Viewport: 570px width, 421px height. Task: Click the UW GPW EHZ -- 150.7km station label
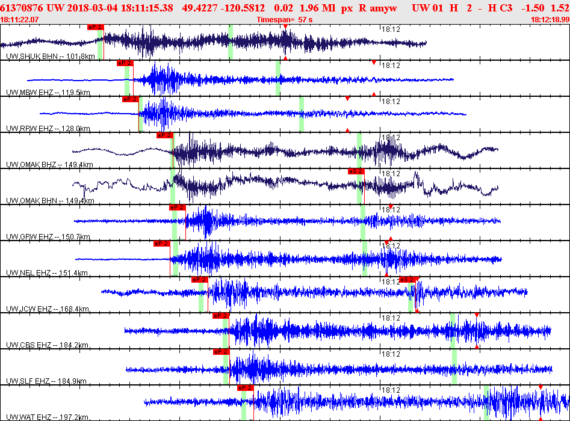click(x=48, y=237)
